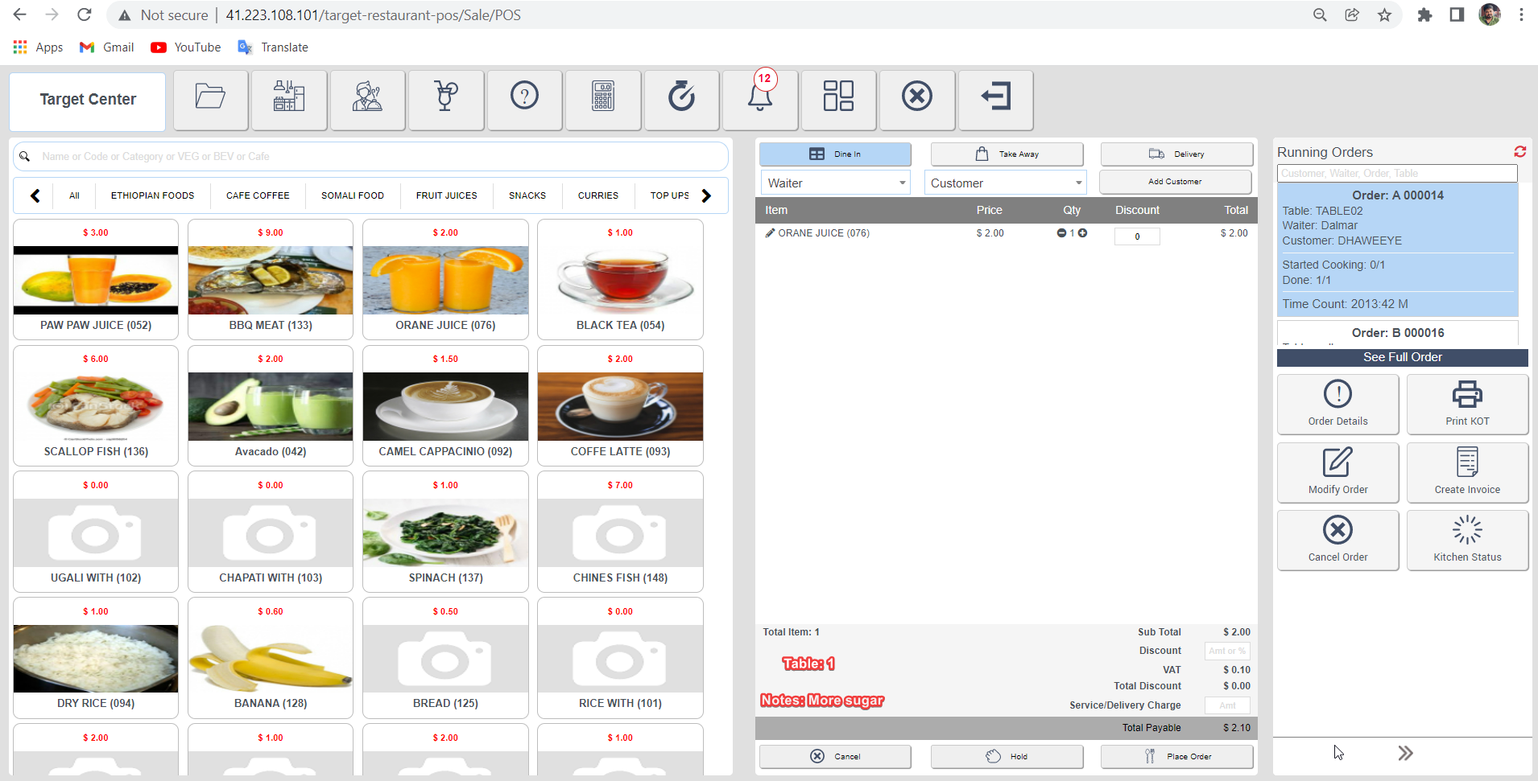Select the FRUIT JUICES category
Image resolution: width=1538 pixels, height=781 pixels.
pyautogui.click(x=446, y=195)
